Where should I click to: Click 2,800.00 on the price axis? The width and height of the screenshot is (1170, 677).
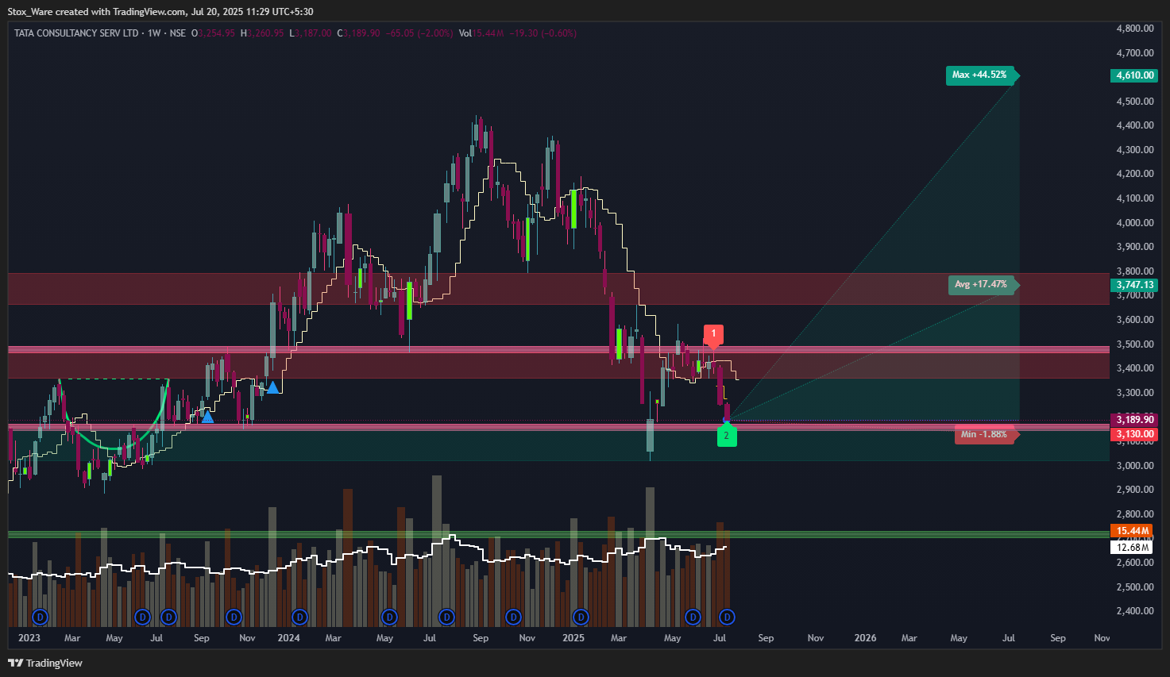point(1135,514)
